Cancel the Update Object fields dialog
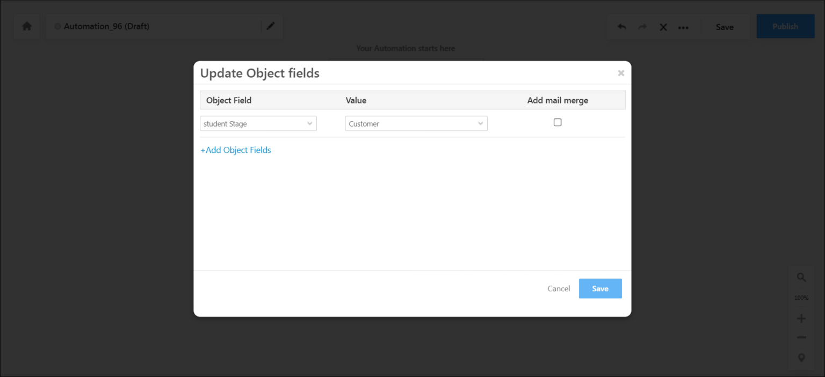Image resolution: width=825 pixels, height=377 pixels. [x=559, y=289]
